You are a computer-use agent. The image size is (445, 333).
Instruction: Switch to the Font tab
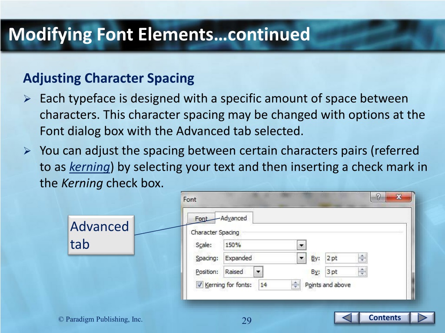pos(201,219)
